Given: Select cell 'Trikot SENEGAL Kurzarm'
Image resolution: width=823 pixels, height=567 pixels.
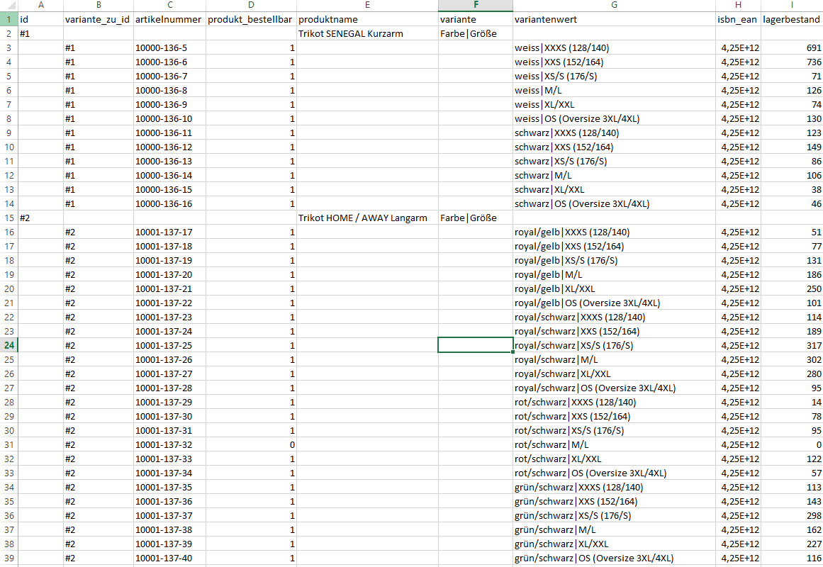Looking at the screenshot, I should pos(367,33).
